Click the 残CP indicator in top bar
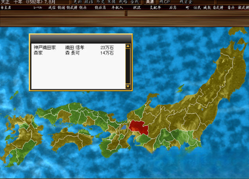The image size is (249, 179). tap(165, 2)
